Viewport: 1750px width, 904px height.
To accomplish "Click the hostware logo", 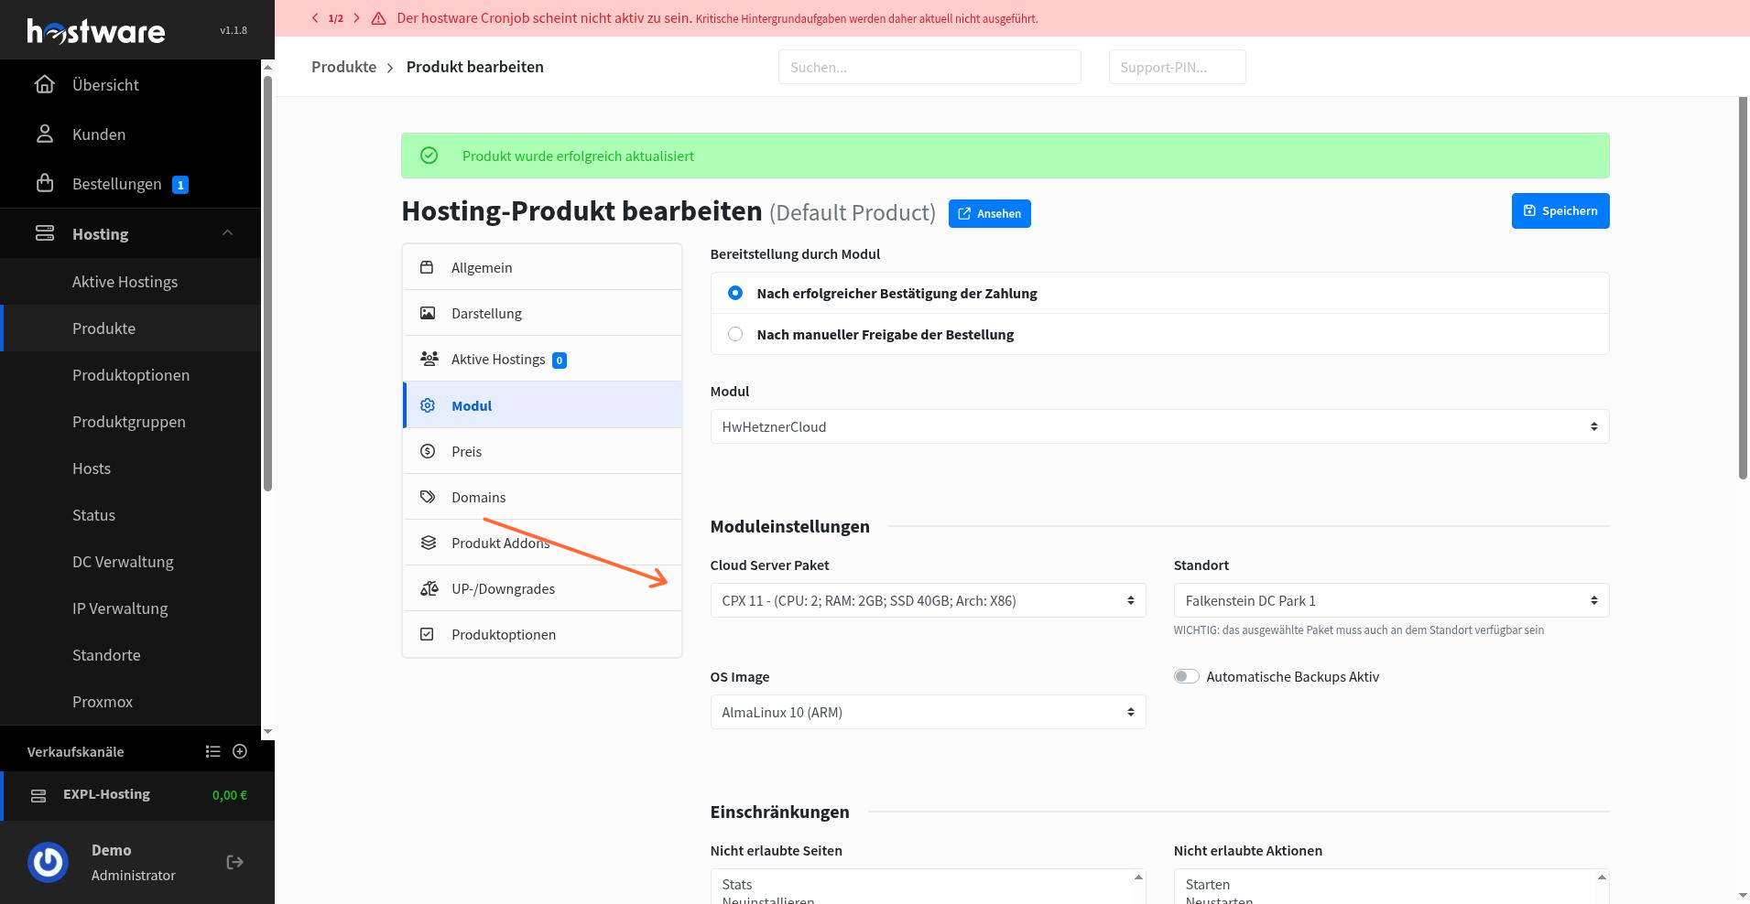I will coord(96,30).
